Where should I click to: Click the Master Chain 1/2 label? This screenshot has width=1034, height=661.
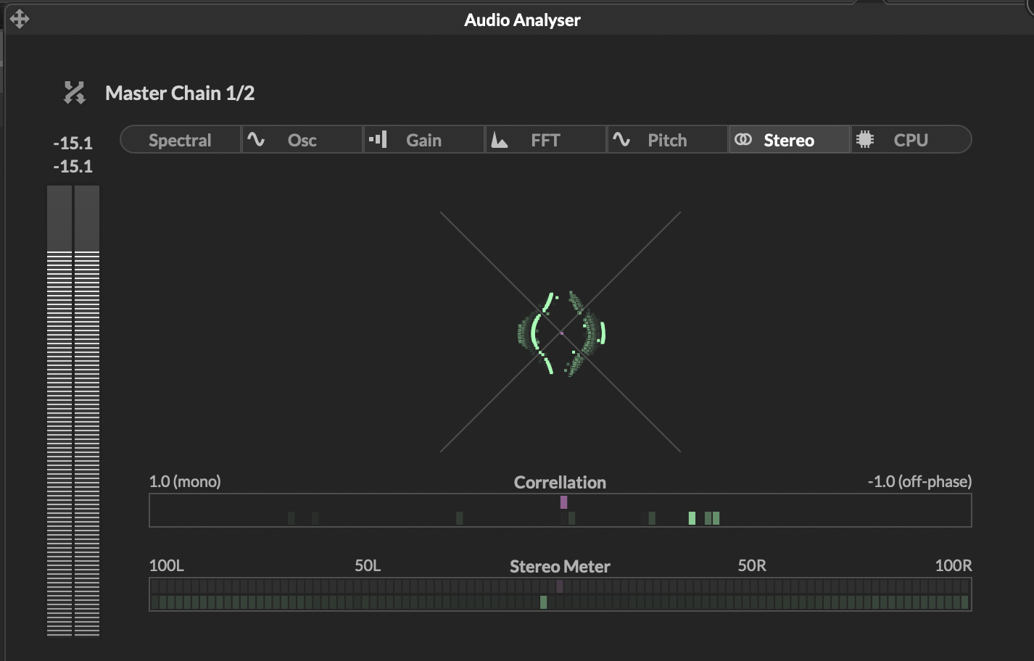point(180,93)
